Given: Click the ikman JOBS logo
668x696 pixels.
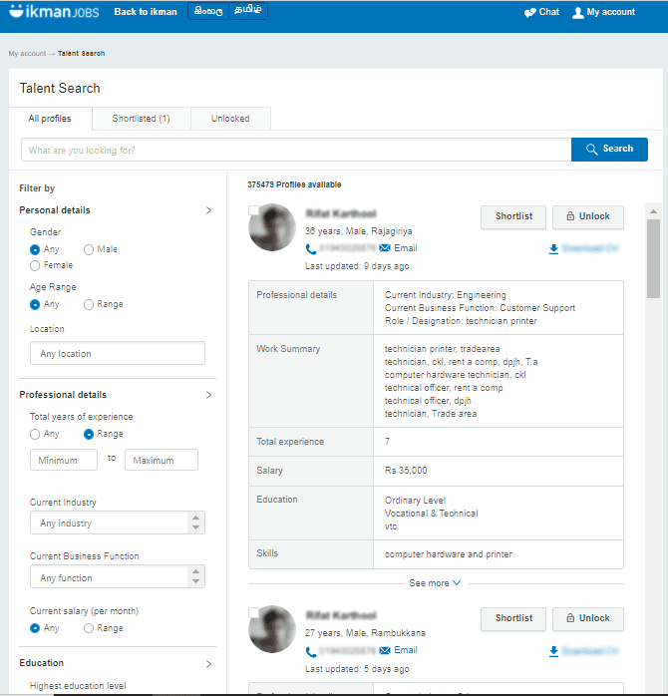Looking at the screenshot, I should pyautogui.click(x=54, y=11).
